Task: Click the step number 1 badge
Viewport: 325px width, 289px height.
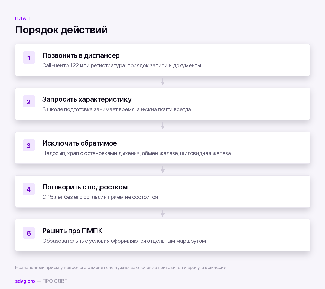Action: (29, 58)
